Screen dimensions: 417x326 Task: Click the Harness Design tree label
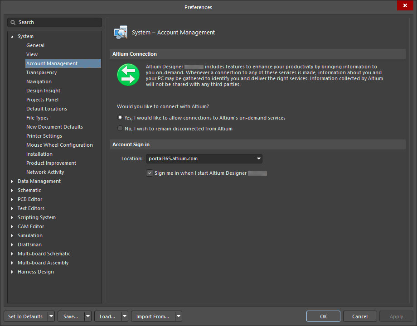36,272
